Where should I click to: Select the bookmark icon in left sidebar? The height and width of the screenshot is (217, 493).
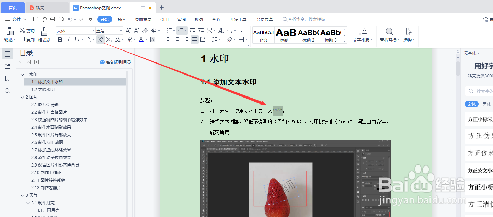tap(8, 79)
